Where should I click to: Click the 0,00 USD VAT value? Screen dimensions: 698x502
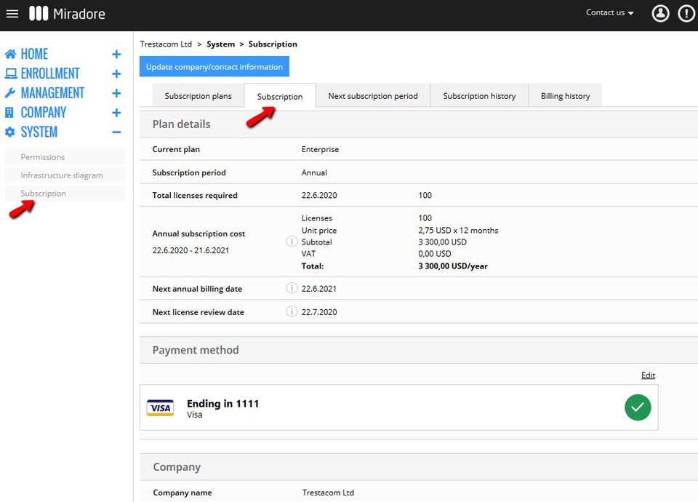pos(435,253)
